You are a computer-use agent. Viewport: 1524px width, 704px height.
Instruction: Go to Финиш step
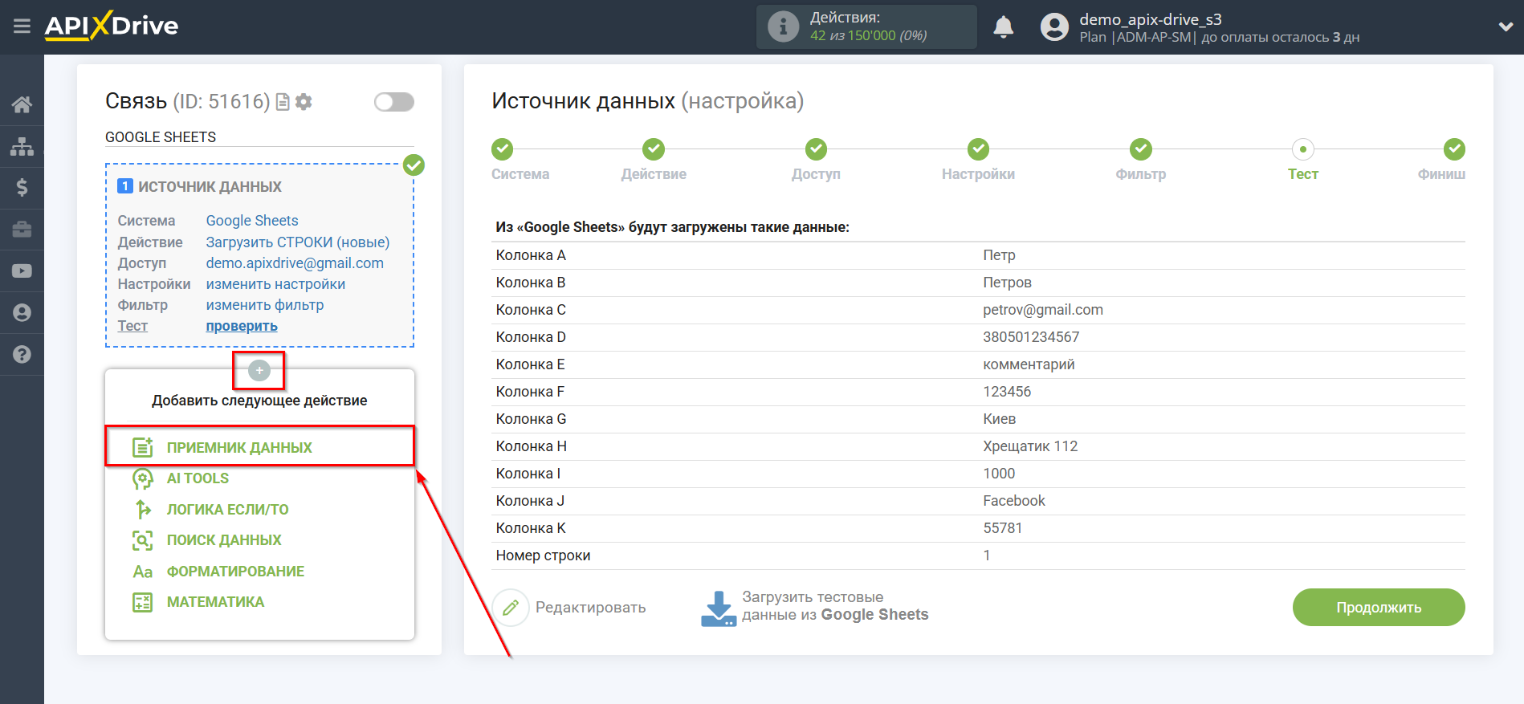pyautogui.click(x=1454, y=149)
